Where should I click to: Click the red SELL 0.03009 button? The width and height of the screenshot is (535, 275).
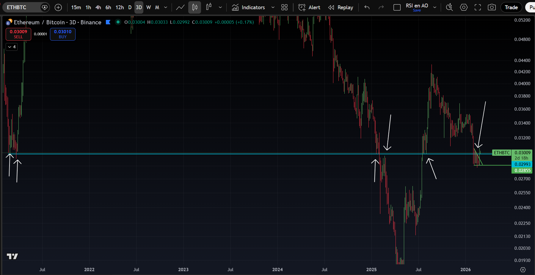18,34
